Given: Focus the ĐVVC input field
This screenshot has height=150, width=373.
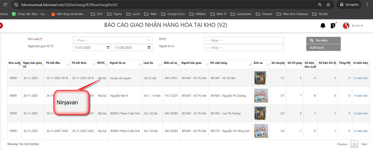Looking at the screenshot, I should pyautogui.click(x=244, y=40).
